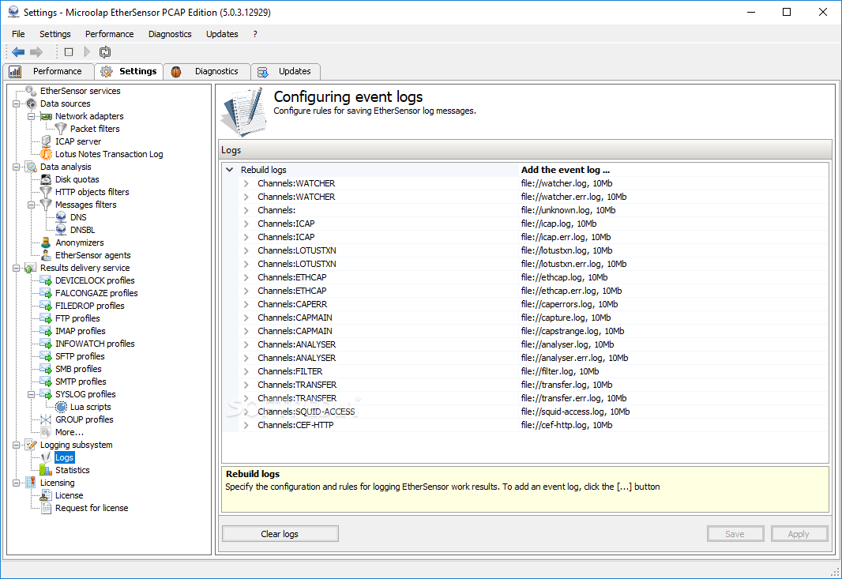Click the Packet filters funnel icon
842x579 pixels.
62,129
